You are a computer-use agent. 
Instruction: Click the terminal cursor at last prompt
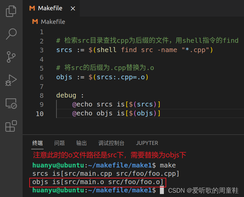pyautogui.click(x=162, y=190)
